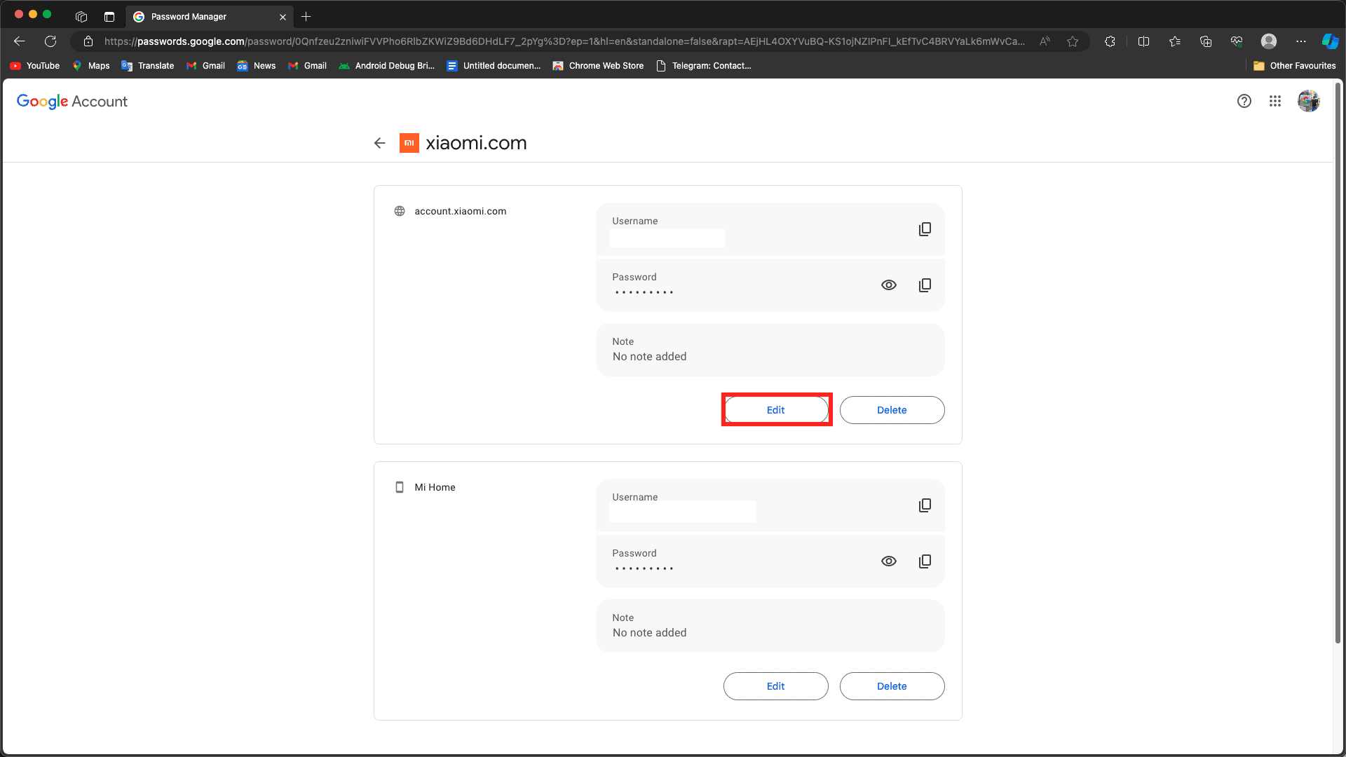The image size is (1346, 757).
Task: Click Edit for account.xiaomi.com
Action: (x=775, y=410)
